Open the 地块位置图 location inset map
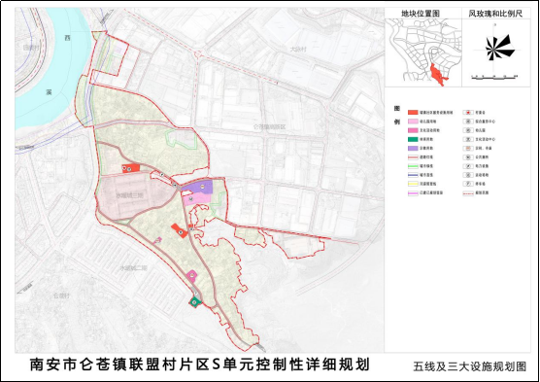The height and width of the screenshot is (382, 540). coord(422,52)
